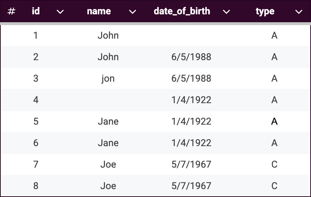Select the type cell C in row 7
The width and height of the screenshot is (311, 197).
(x=274, y=164)
